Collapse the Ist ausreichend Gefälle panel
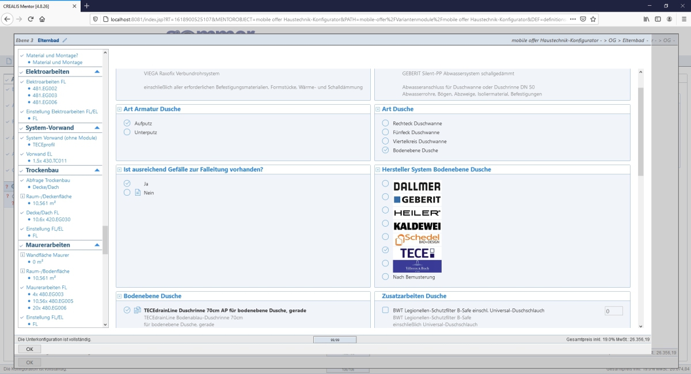691x374 pixels. pyautogui.click(x=119, y=170)
